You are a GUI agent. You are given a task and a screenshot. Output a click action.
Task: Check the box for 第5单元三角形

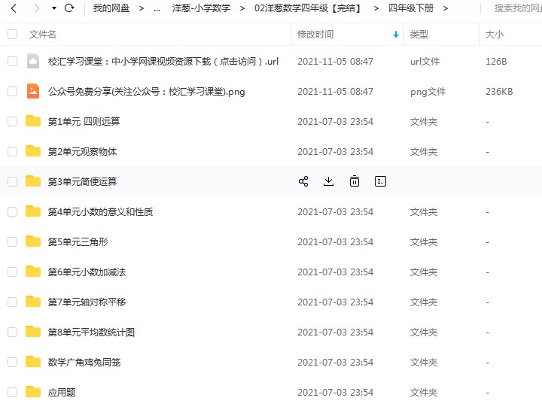13,241
